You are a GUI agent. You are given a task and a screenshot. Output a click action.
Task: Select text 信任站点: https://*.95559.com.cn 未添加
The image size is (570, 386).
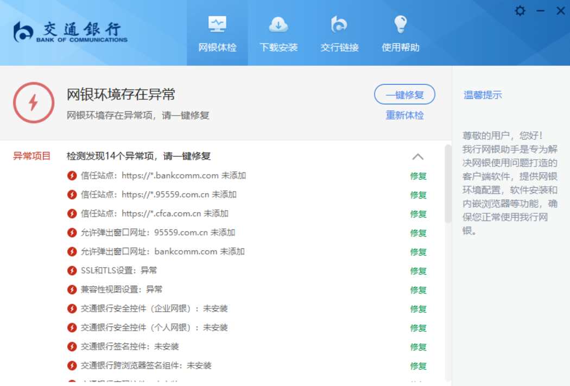[159, 194]
